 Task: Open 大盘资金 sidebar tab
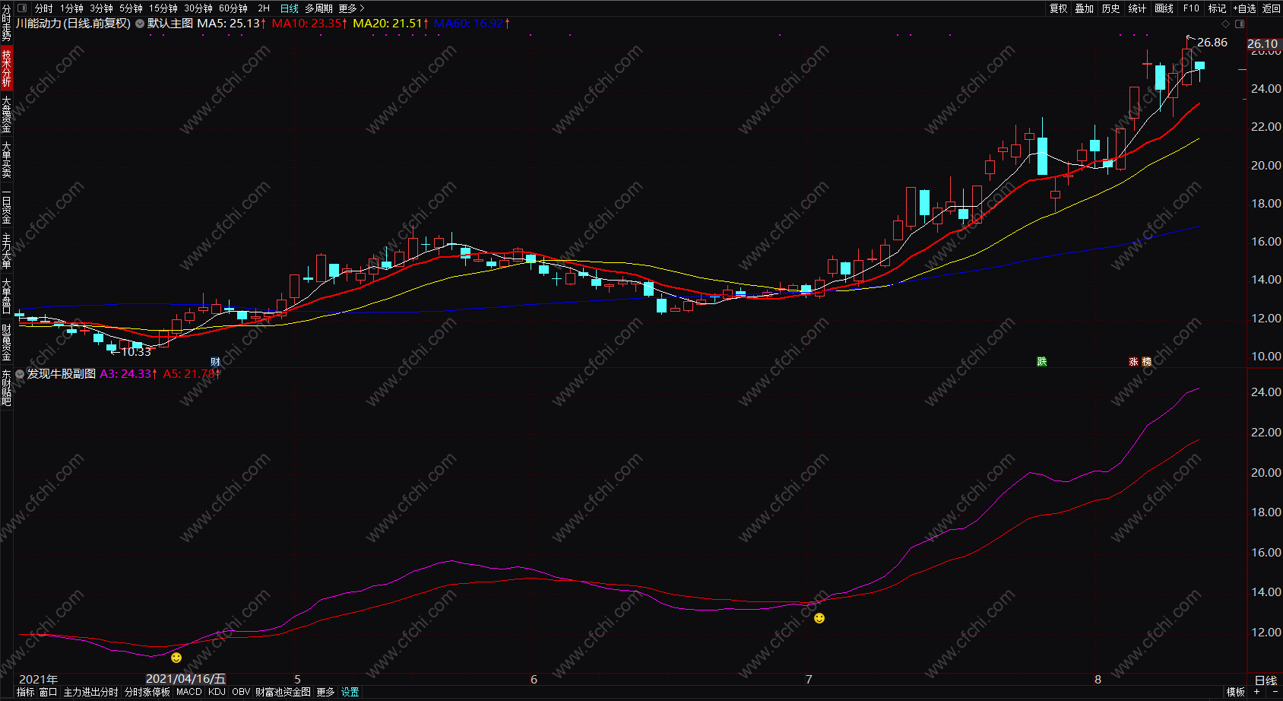[6, 114]
